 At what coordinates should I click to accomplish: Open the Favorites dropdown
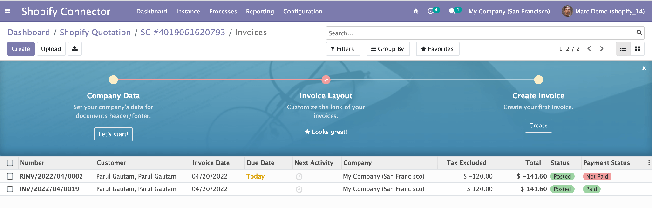click(438, 49)
